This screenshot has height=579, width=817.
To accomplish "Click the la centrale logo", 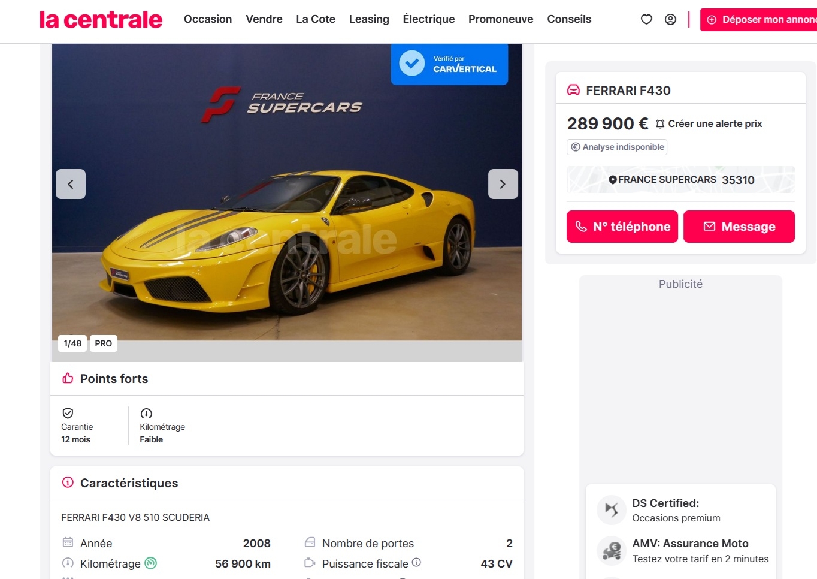I will click(101, 20).
